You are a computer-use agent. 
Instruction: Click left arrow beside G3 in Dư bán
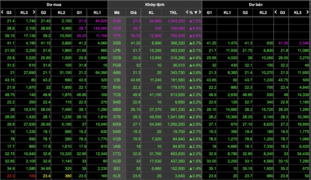pos(276,12)
